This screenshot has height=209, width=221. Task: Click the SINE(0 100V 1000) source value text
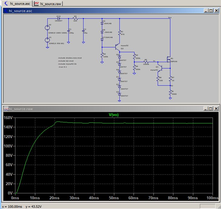(58, 33)
